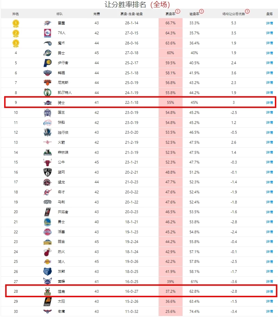The height and width of the screenshot is (317, 278).
Task: Click the Jazz team logo in row 4
Action: [48, 53]
